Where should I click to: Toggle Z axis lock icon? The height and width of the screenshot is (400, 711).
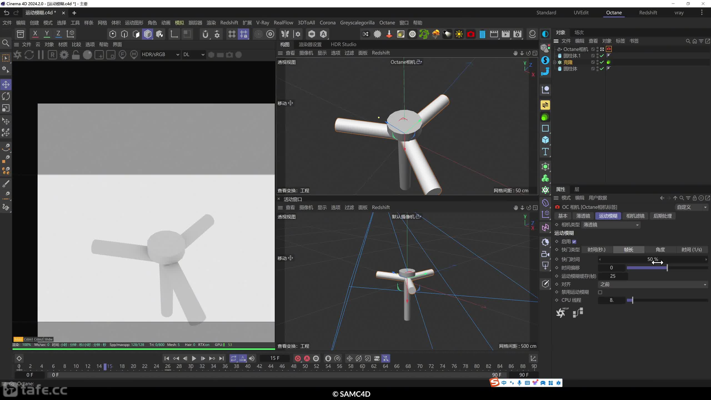pyautogui.click(x=58, y=34)
